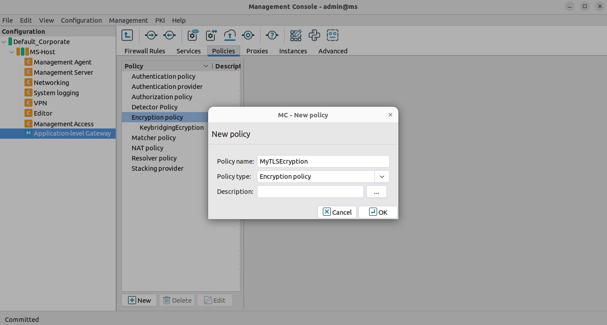The image size is (607, 325).
Task: Open the Help menu
Action: 179,20
